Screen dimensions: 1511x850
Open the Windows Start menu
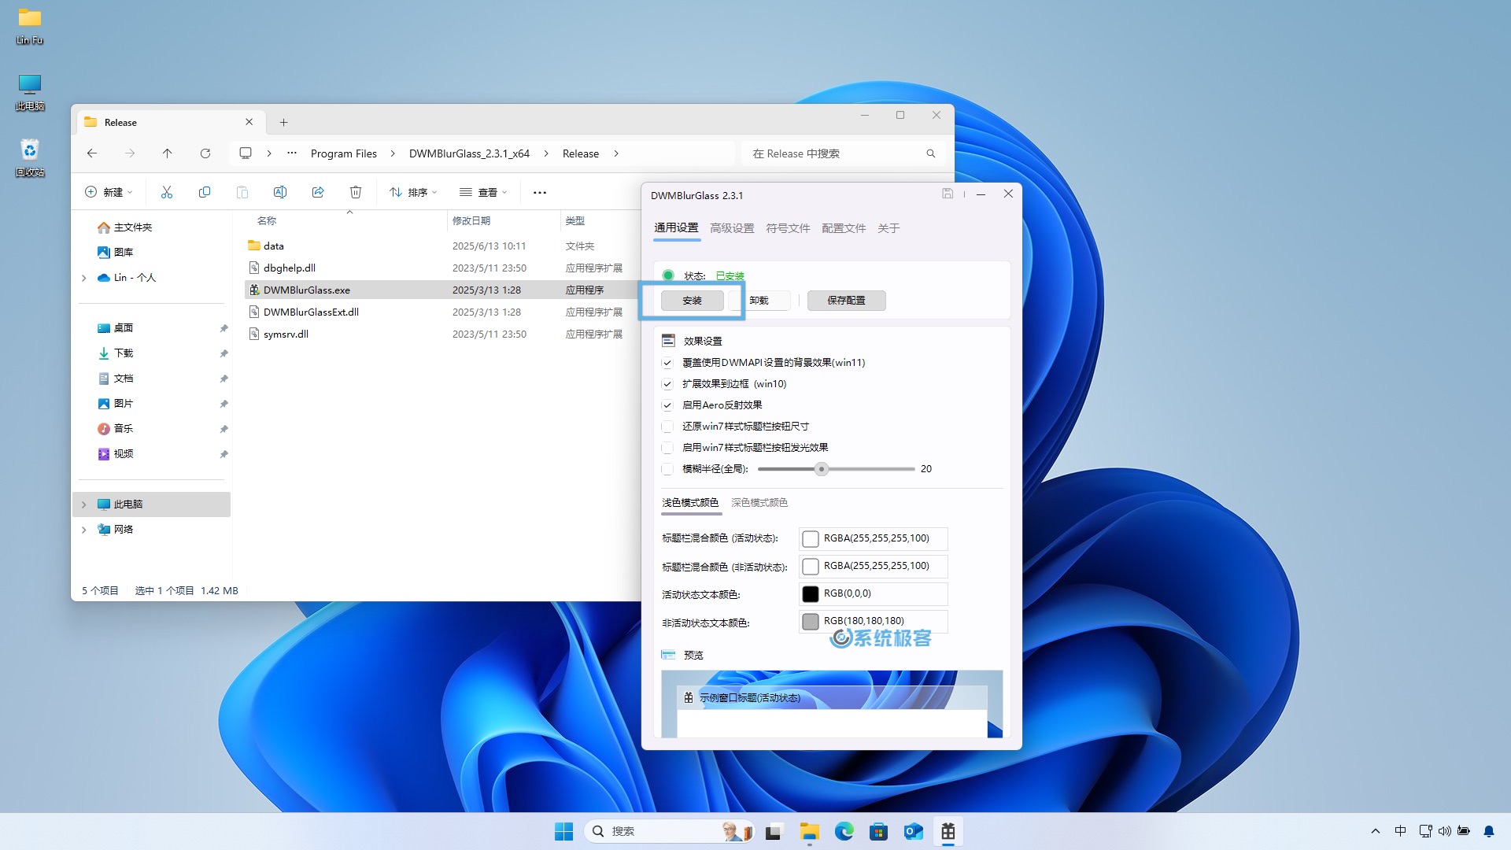pyautogui.click(x=564, y=831)
